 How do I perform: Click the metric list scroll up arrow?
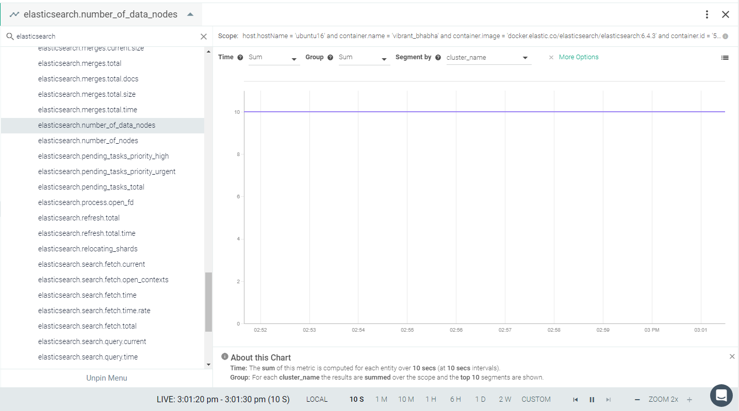(x=208, y=52)
